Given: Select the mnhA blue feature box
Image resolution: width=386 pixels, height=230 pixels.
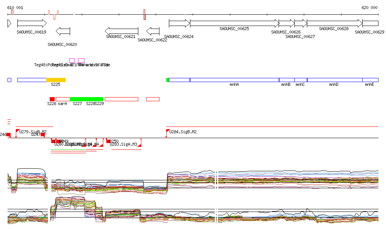Looking at the screenshot, I should point(234,80).
